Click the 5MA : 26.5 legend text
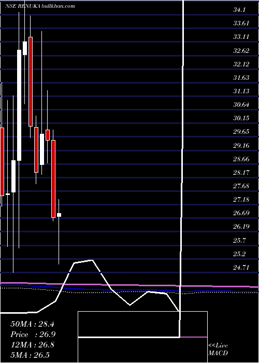Screen dimensions: 259x363 30,355
